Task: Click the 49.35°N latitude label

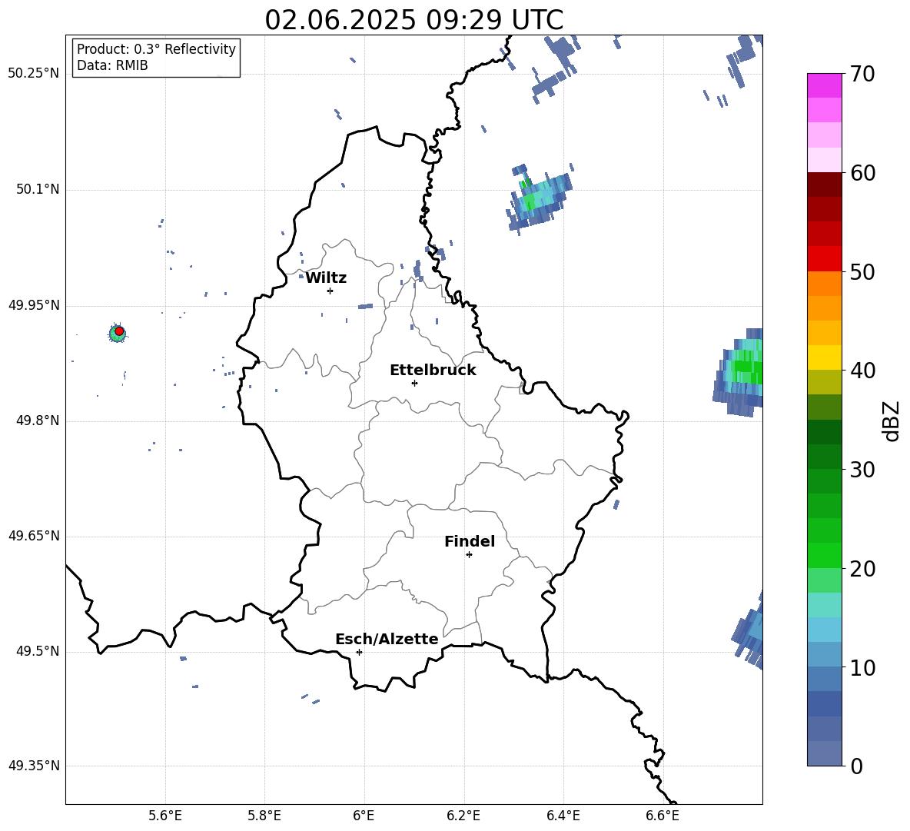Action: click(34, 766)
